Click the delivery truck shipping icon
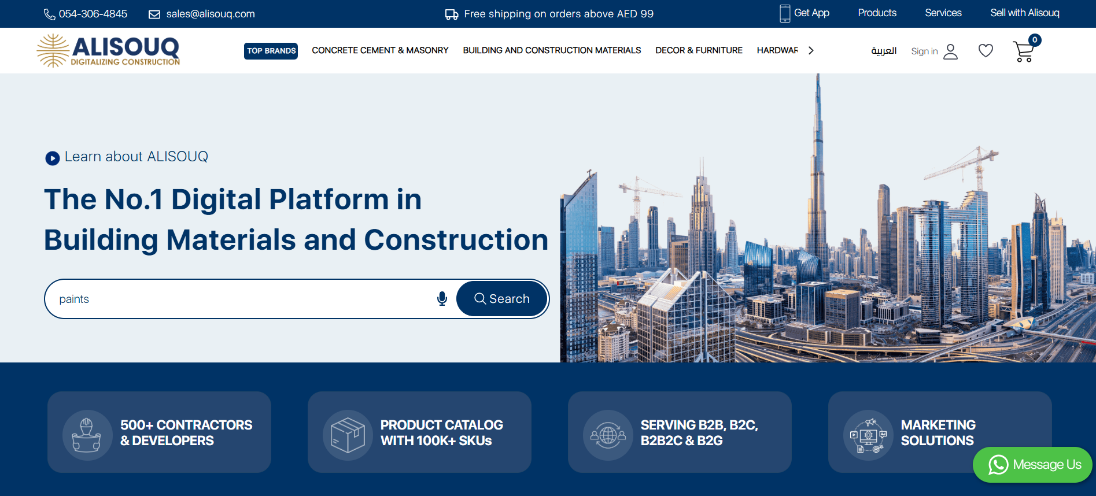Screen dimensions: 1096x496 point(452,14)
